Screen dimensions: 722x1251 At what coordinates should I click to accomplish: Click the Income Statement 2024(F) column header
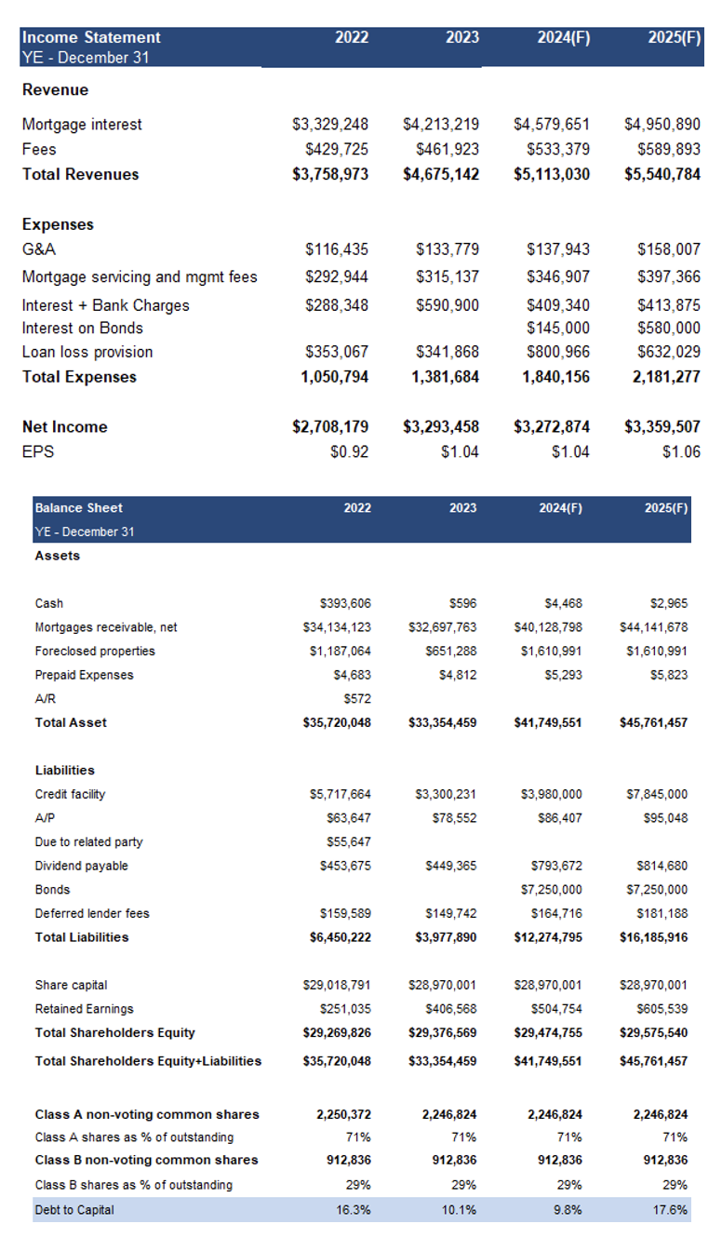pos(564,38)
